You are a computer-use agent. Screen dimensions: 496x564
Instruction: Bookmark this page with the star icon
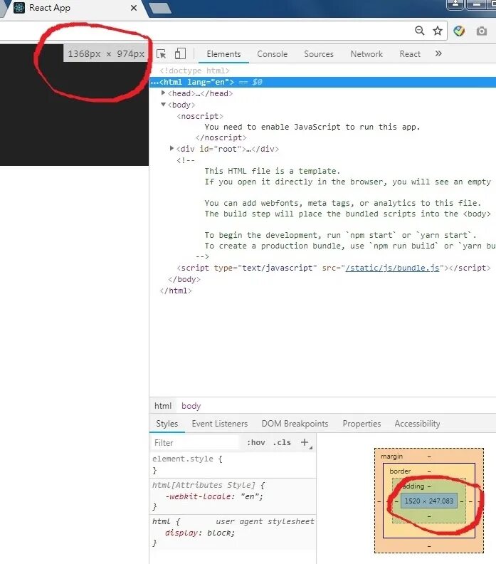438,31
